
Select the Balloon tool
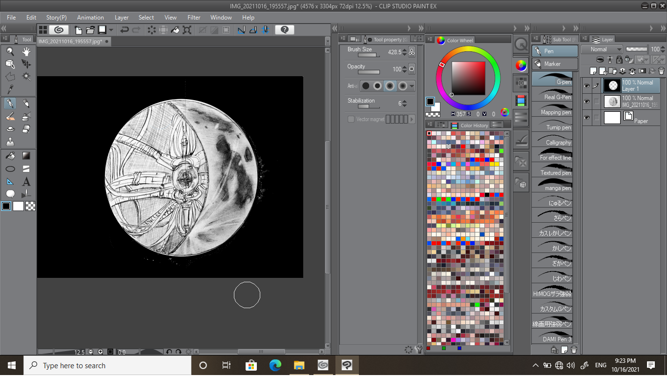tap(10, 194)
